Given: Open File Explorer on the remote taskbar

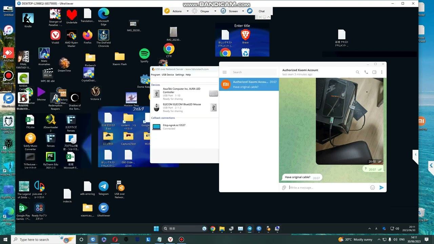Looking at the screenshot, I should click(222, 229).
